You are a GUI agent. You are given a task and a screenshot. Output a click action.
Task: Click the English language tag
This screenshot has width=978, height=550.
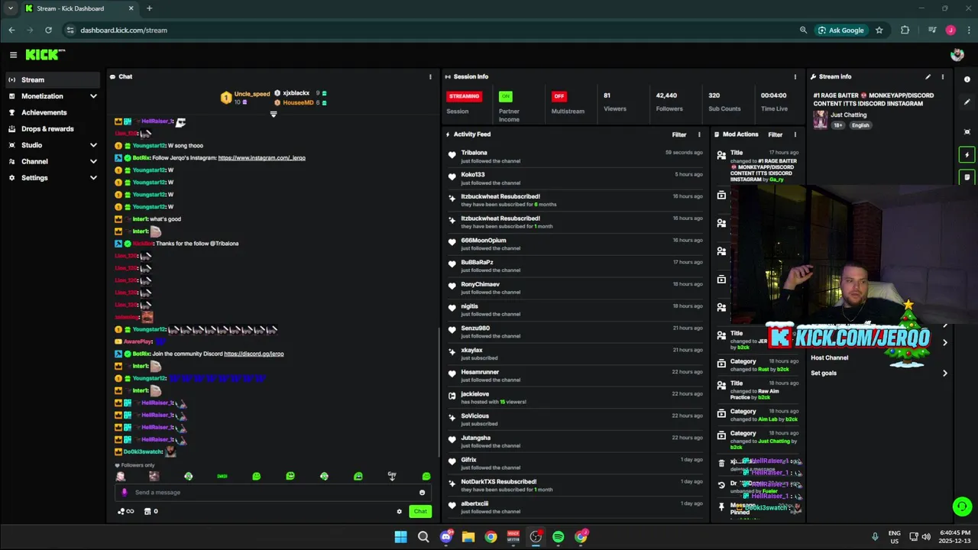860,125
